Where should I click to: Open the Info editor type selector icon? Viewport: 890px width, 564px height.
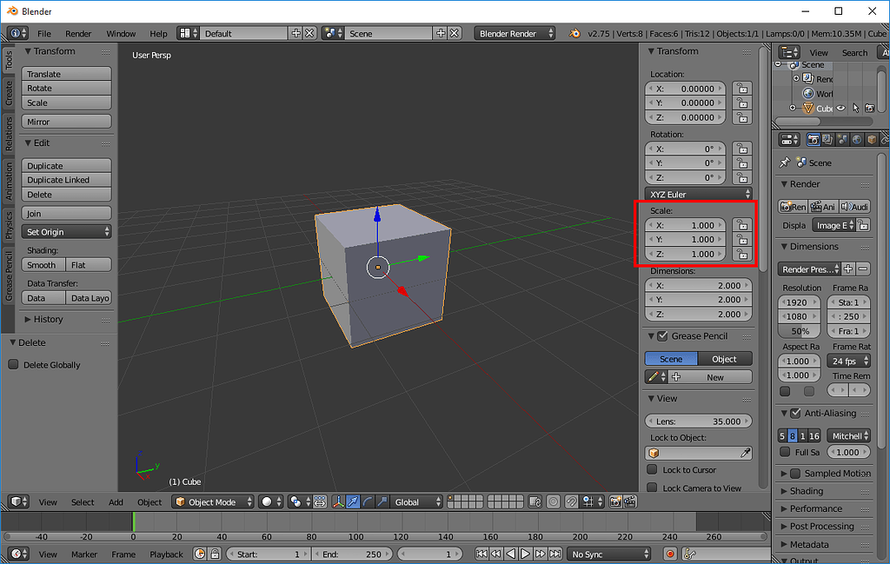(x=17, y=34)
